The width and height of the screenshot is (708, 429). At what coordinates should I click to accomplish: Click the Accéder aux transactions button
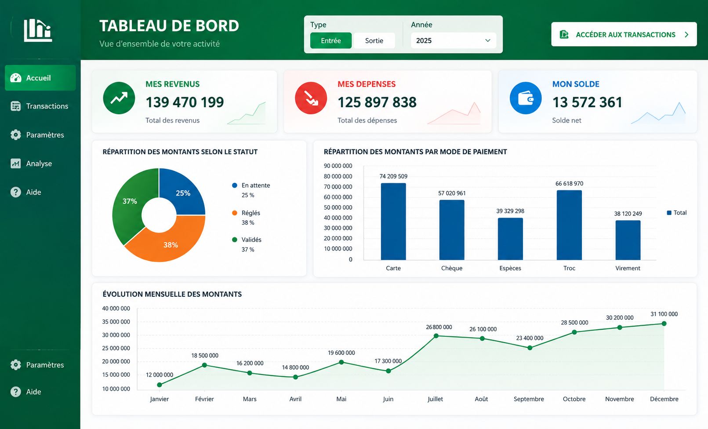point(624,34)
